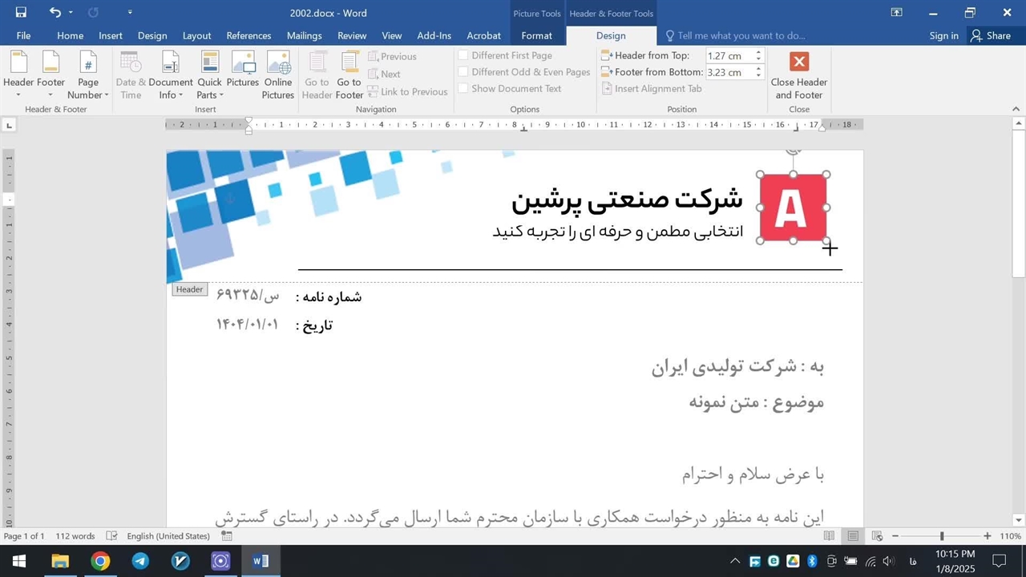
Task: Click the Undo arrow icon
Action: [55, 12]
